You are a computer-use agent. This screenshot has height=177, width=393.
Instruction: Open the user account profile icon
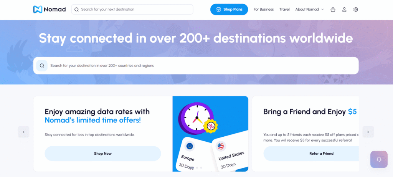coord(344,9)
